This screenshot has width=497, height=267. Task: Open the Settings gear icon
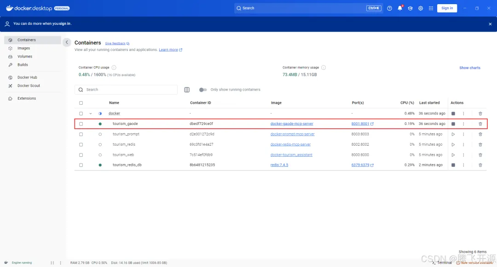(421, 8)
